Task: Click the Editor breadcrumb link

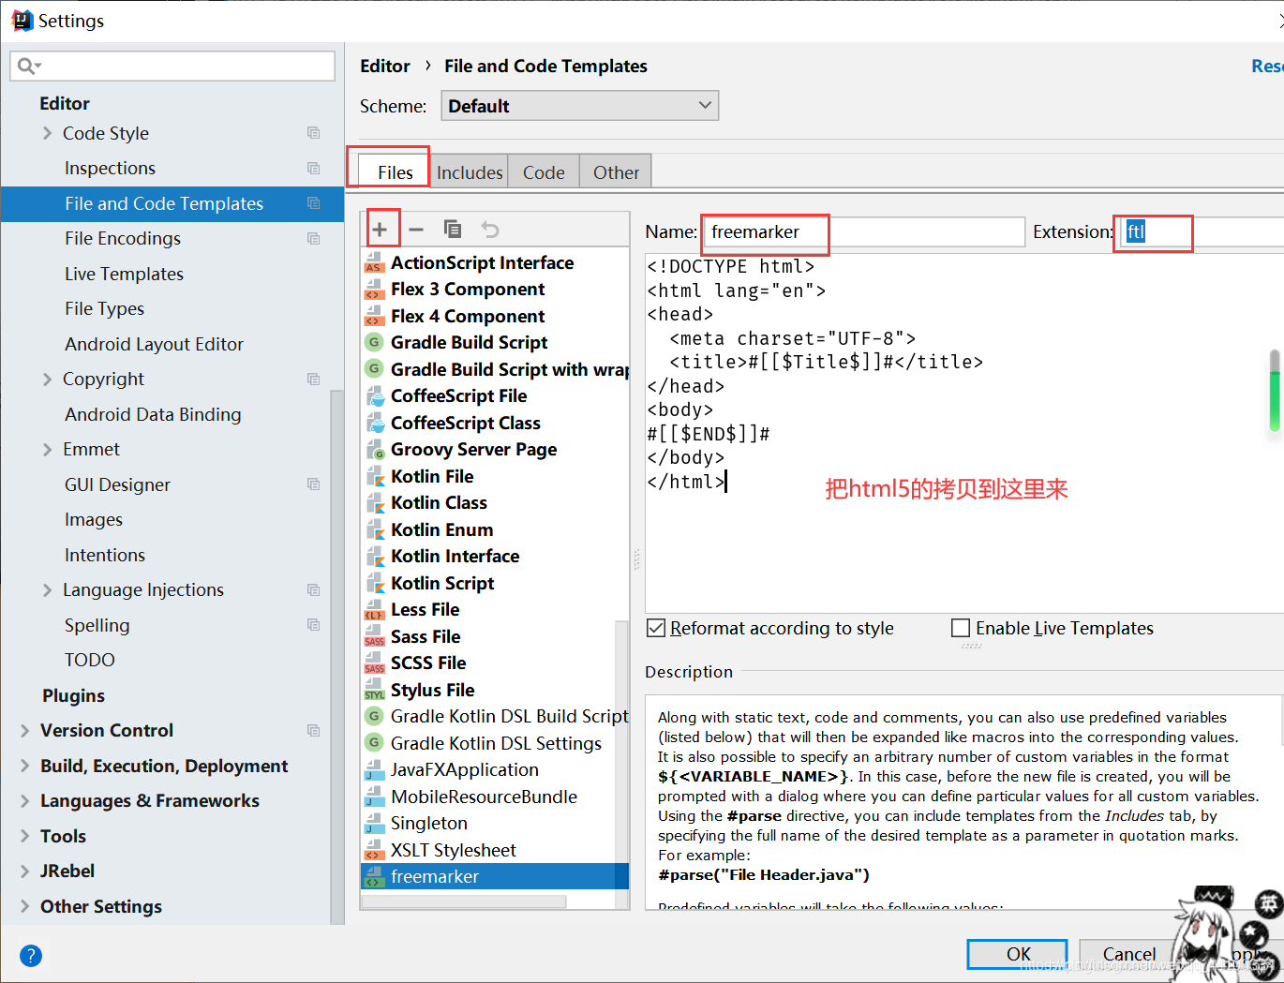Action: [385, 66]
